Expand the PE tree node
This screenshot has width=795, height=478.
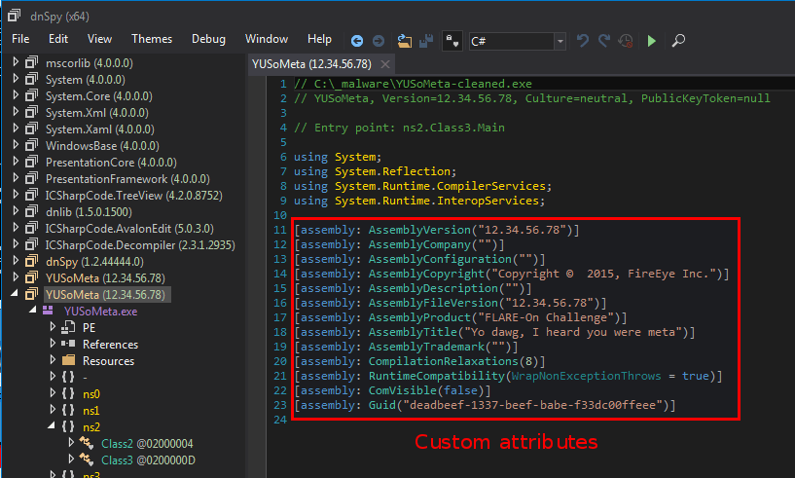(53, 328)
